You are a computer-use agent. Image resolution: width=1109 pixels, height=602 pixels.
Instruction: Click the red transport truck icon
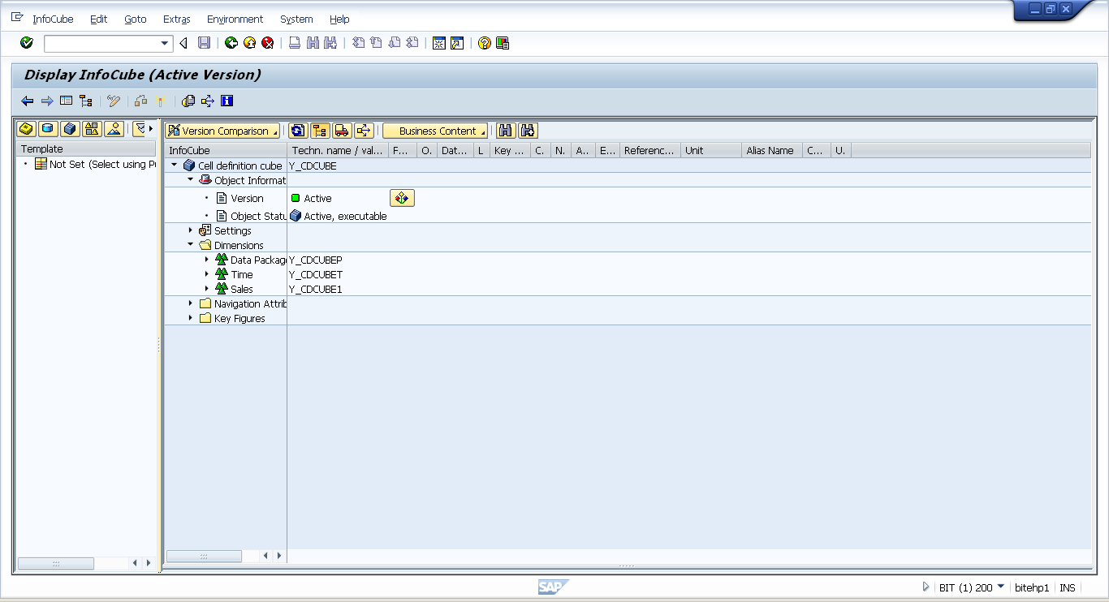pyautogui.click(x=342, y=131)
